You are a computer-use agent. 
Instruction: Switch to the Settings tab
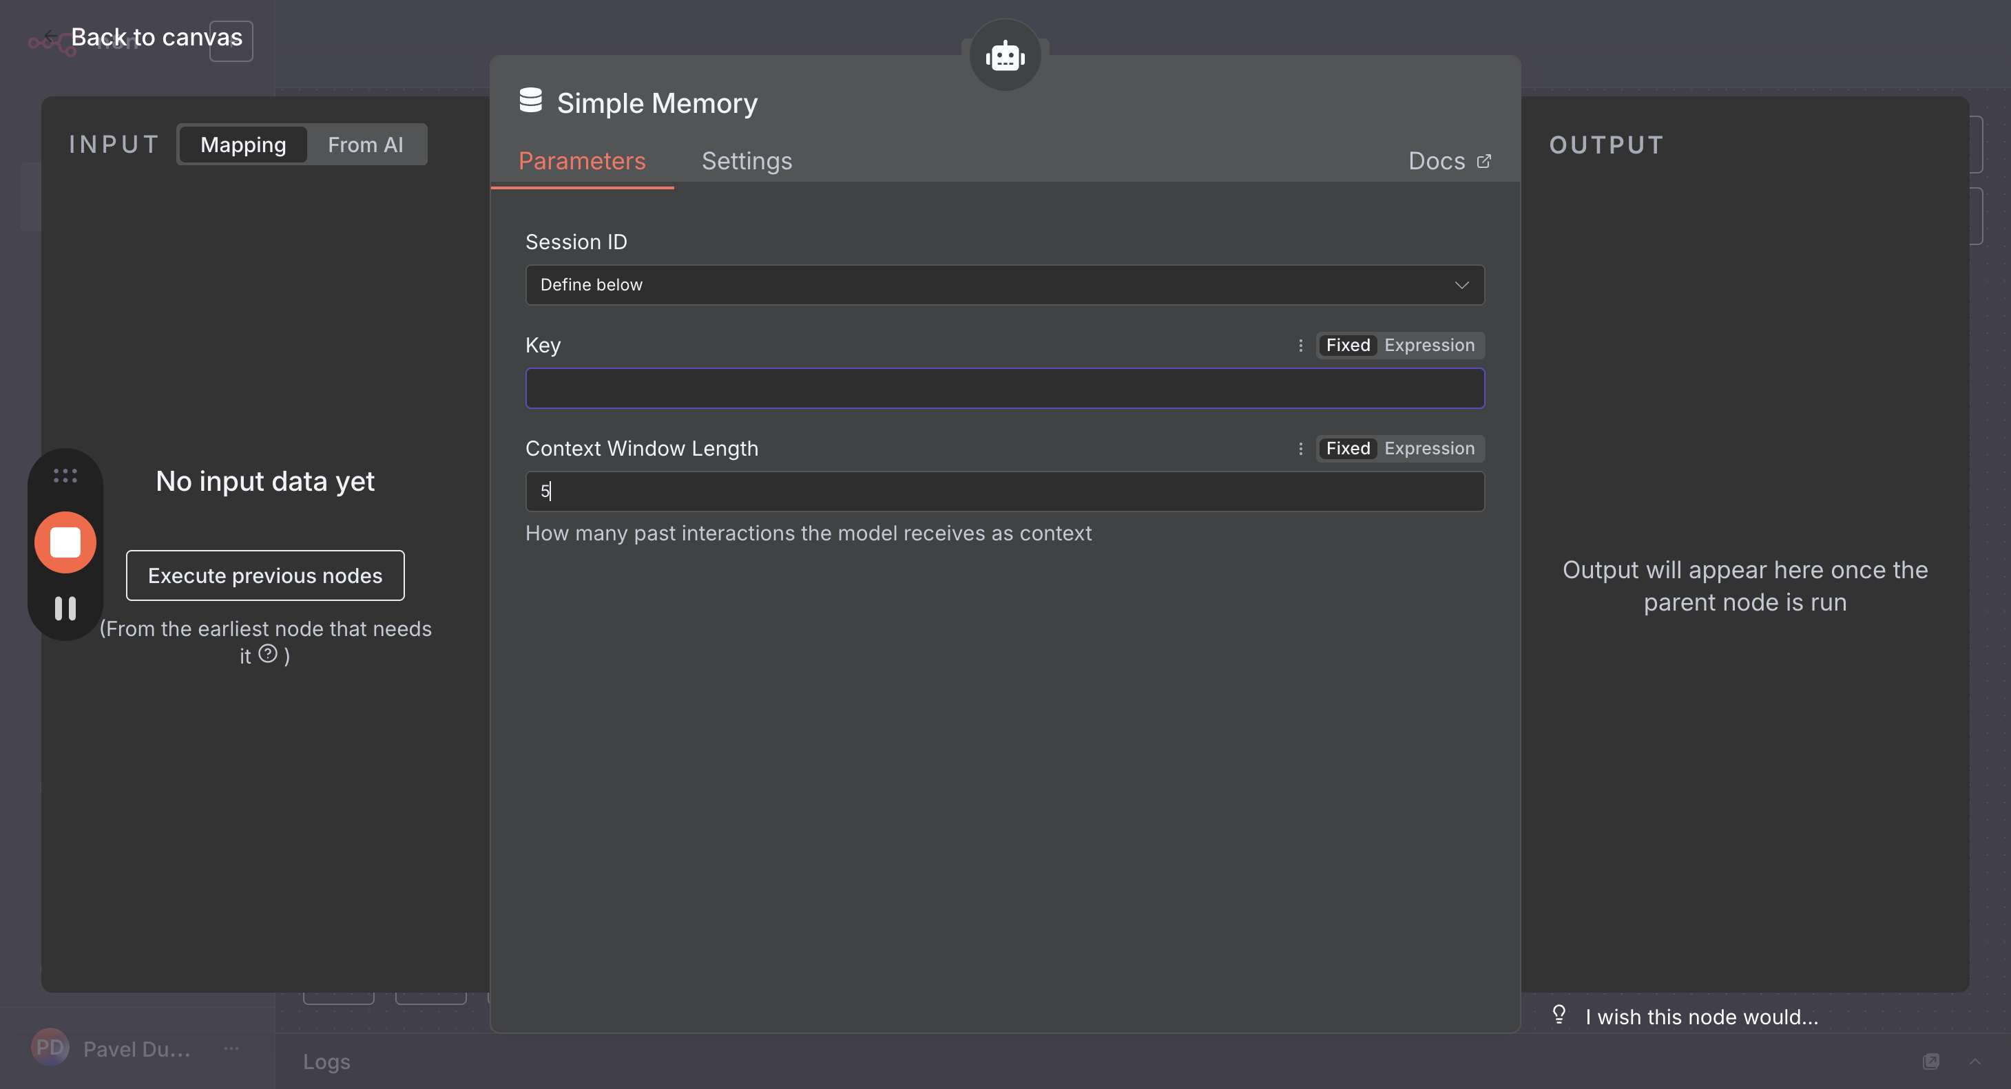pyautogui.click(x=747, y=160)
